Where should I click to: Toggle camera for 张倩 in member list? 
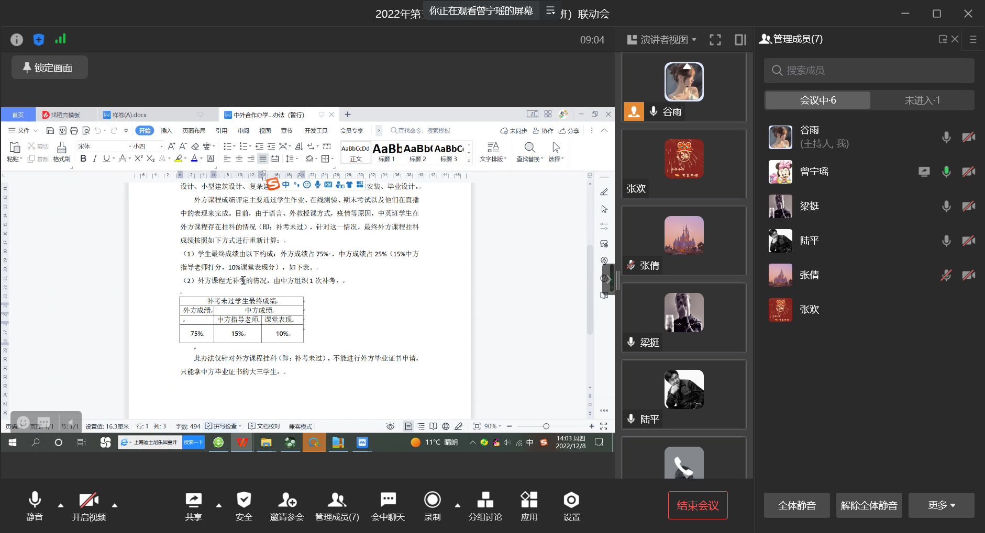(x=968, y=275)
